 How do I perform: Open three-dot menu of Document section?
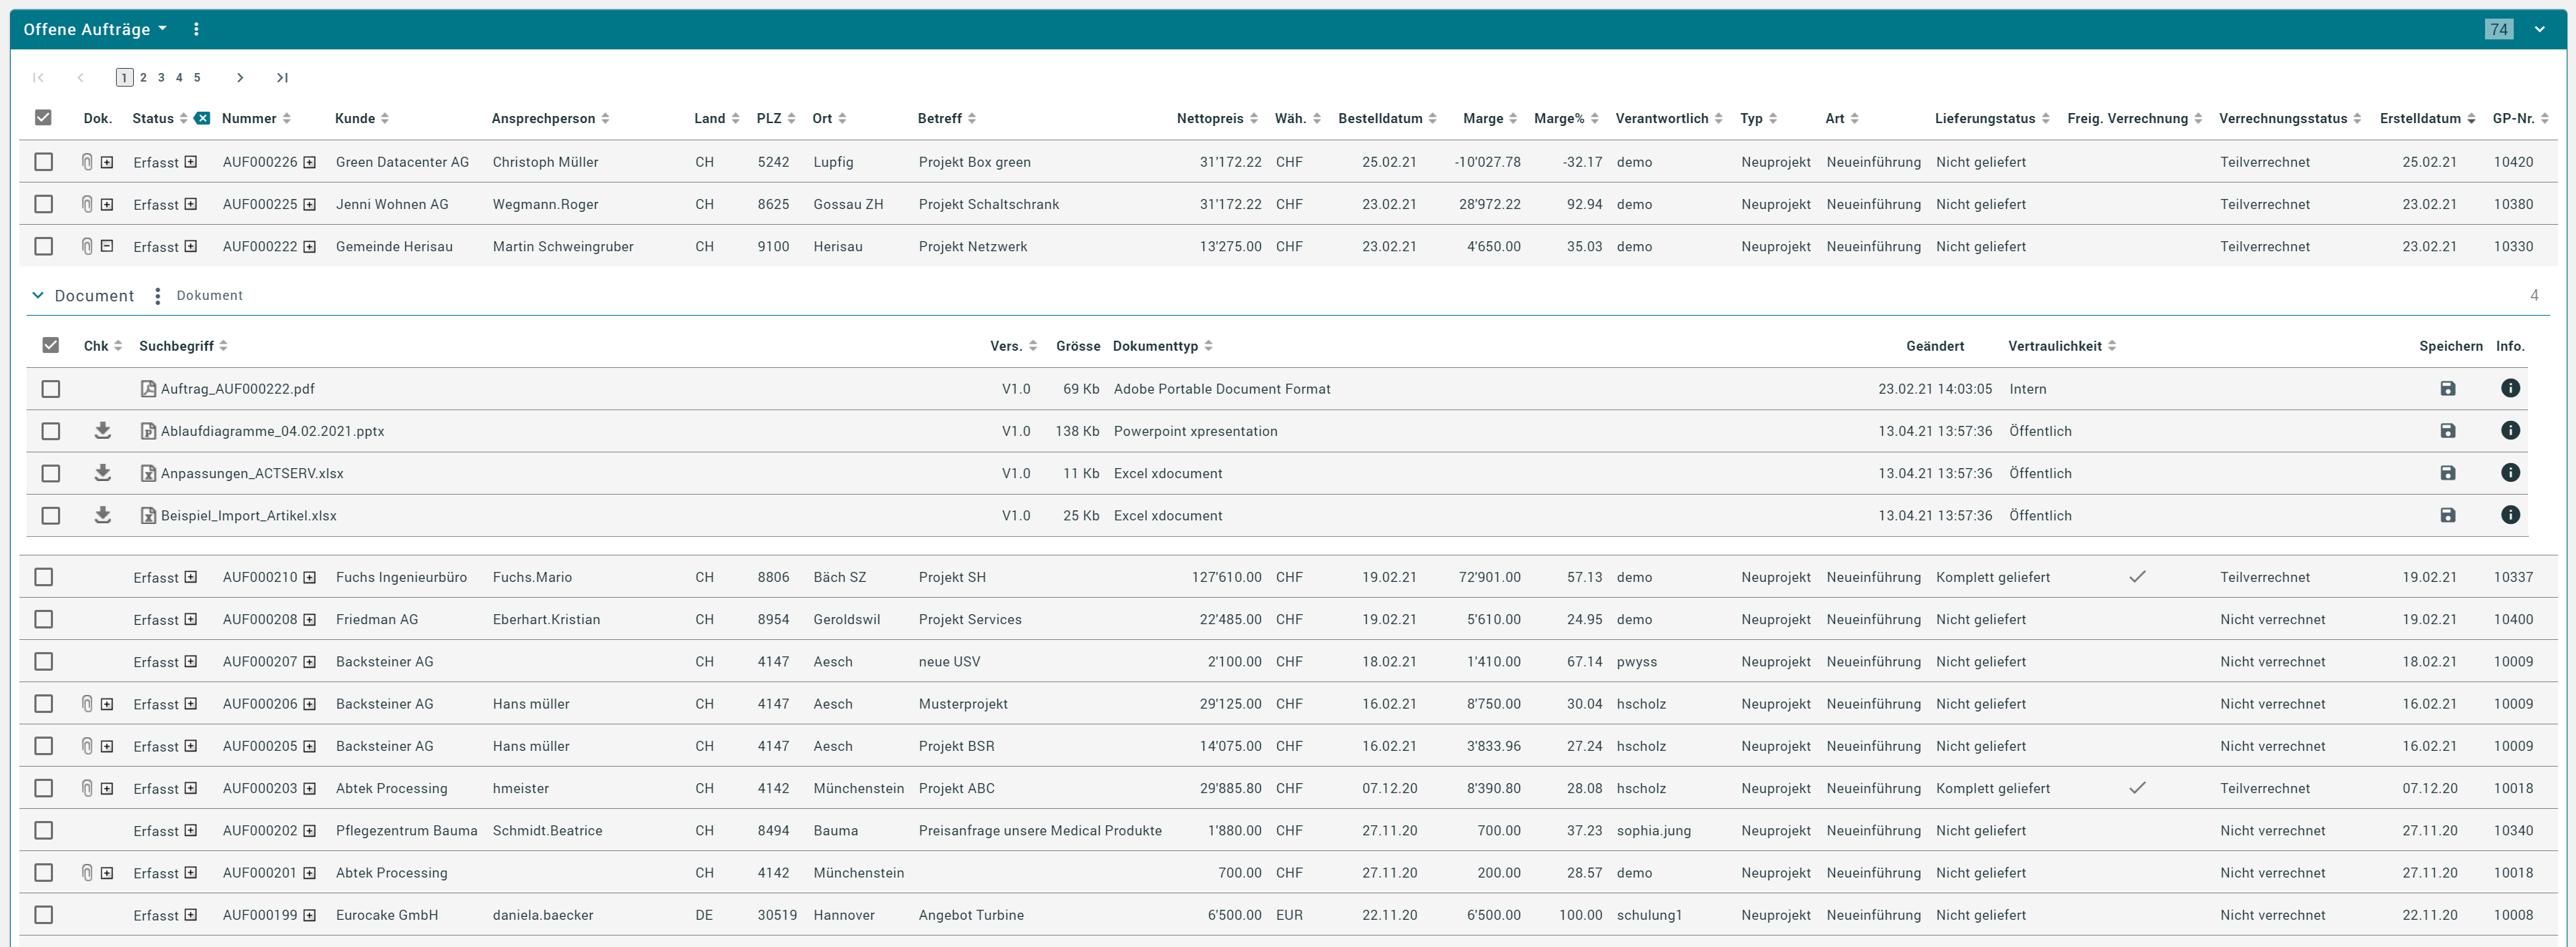pyautogui.click(x=158, y=296)
